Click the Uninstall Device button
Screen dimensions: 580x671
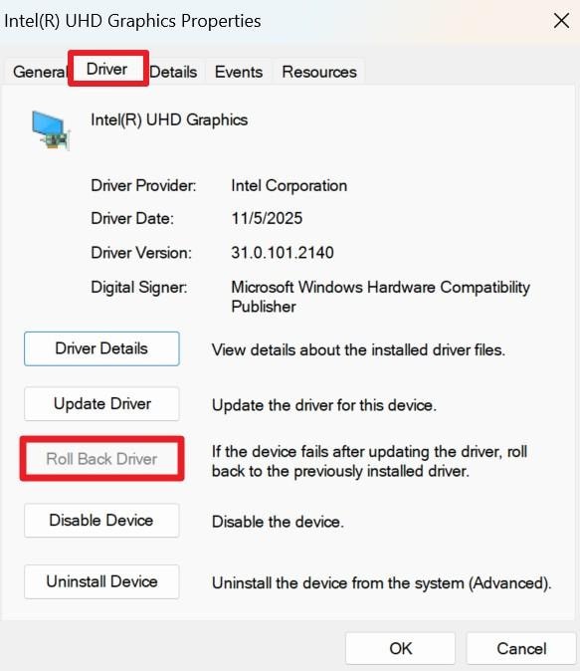click(101, 581)
